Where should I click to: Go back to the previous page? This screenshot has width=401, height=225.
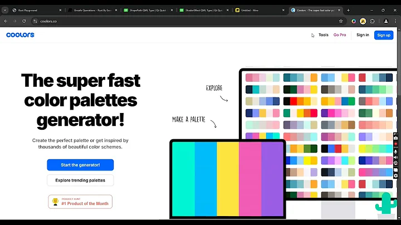[x=6, y=21]
